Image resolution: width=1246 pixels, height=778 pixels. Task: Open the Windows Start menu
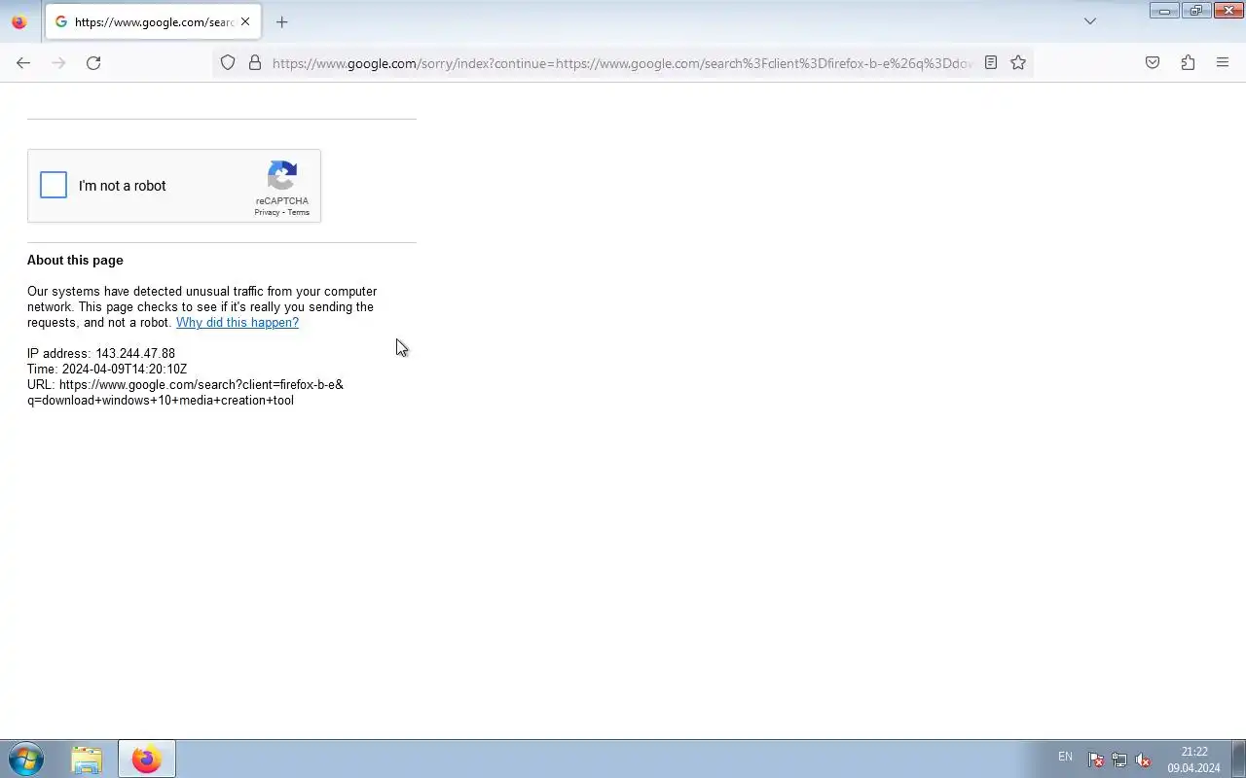(26, 759)
